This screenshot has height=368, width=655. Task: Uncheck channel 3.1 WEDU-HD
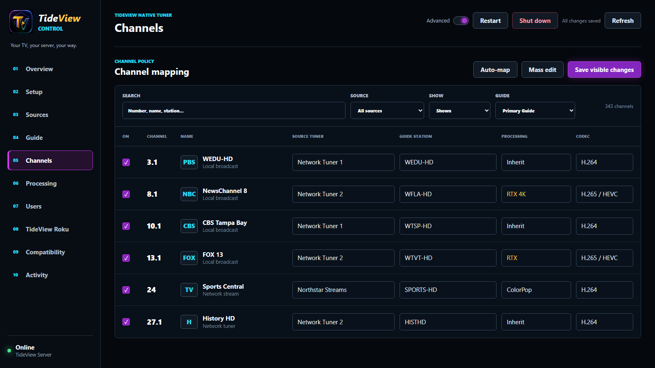coord(126,162)
